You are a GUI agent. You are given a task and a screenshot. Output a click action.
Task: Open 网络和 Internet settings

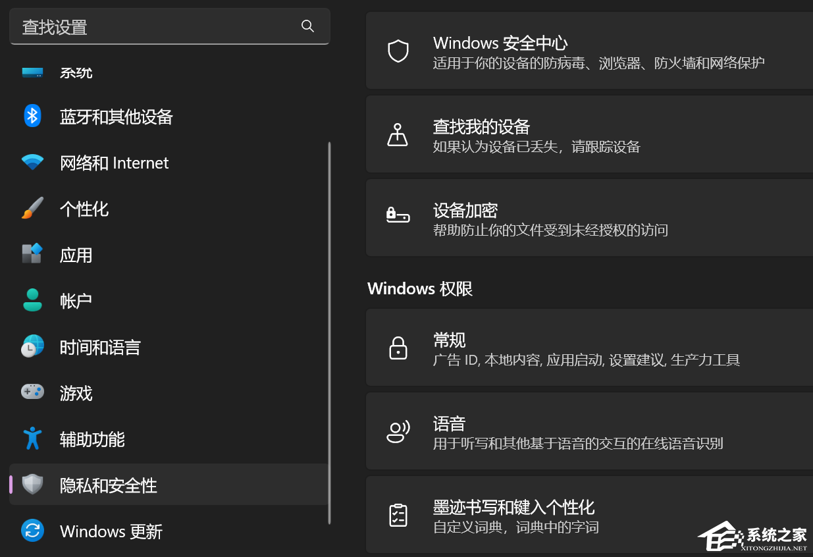coord(169,163)
